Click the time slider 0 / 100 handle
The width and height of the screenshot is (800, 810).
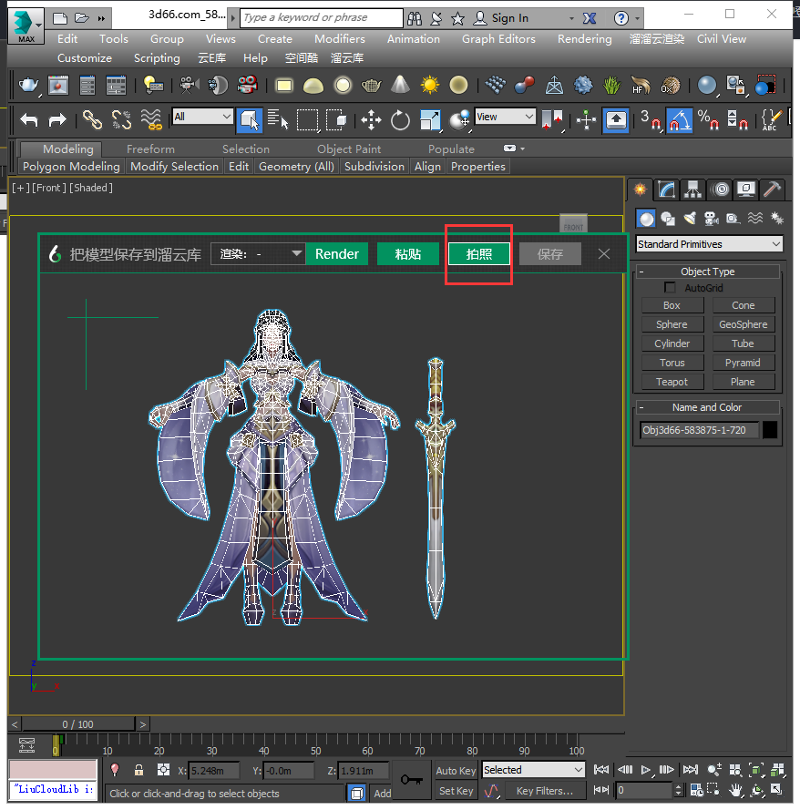pyautogui.click(x=78, y=724)
